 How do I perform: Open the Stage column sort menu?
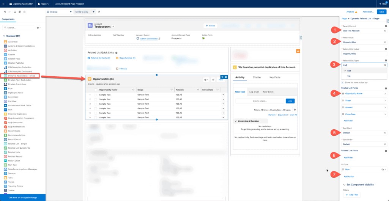point(172,90)
